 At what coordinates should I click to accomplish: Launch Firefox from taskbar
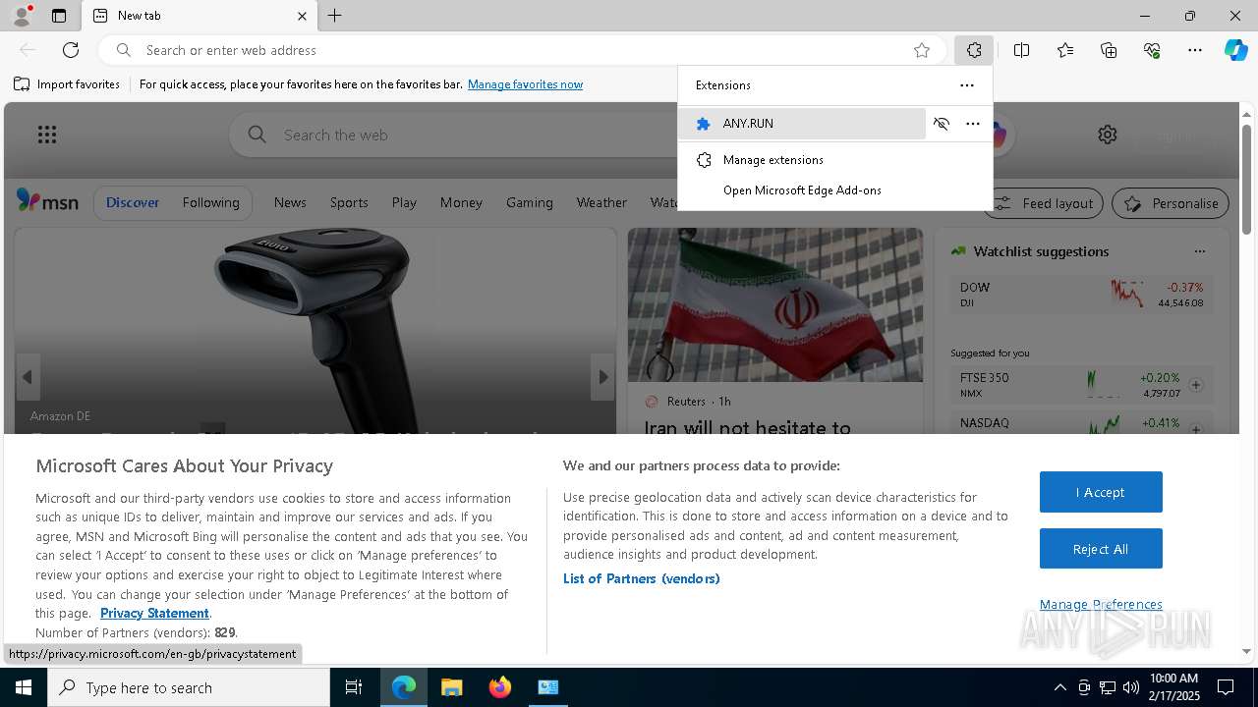[x=500, y=687]
